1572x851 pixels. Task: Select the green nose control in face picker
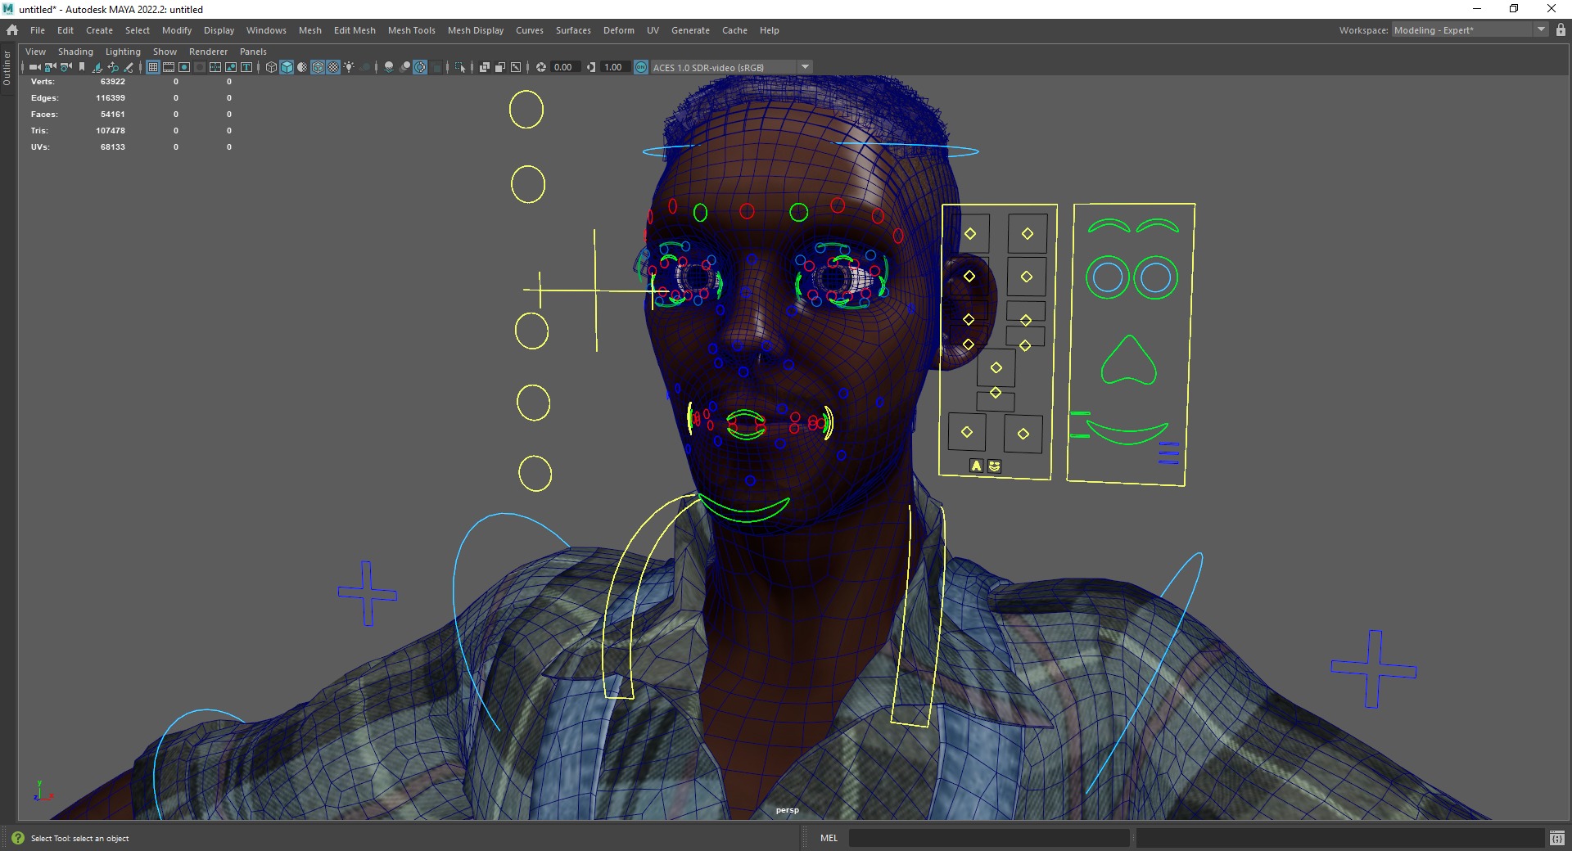pyautogui.click(x=1128, y=360)
